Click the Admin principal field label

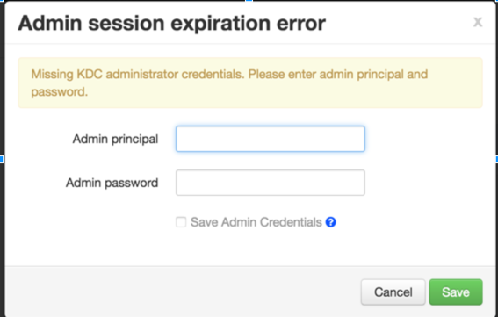pos(115,139)
